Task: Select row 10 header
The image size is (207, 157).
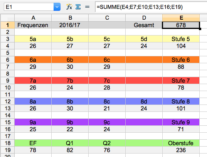Action: (8, 88)
